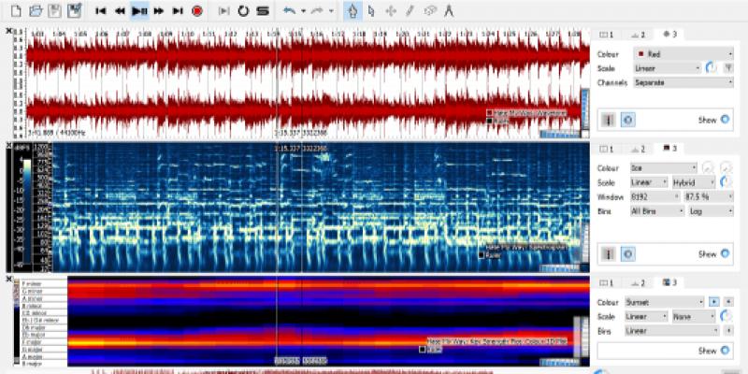The image size is (748, 374).
Task: Click the Record button in toolbar
Action: pos(197,11)
